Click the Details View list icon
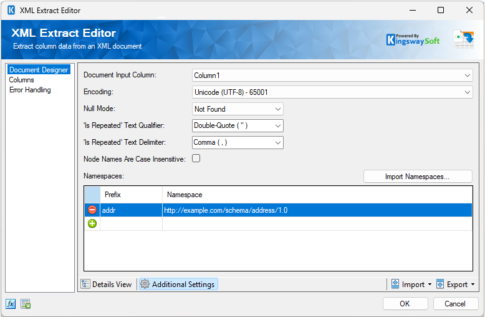This screenshot has width=485, height=317. pos(85,284)
